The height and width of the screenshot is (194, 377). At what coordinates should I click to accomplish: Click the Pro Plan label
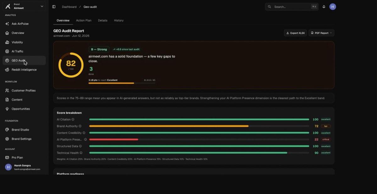(17, 158)
